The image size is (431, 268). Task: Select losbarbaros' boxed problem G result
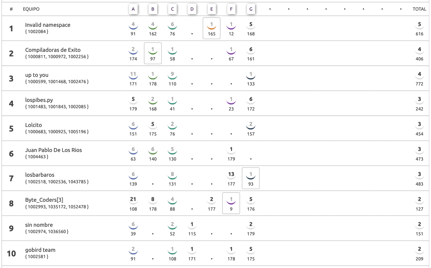(251, 178)
